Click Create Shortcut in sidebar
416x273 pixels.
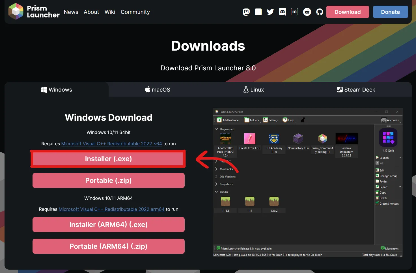coord(387,203)
